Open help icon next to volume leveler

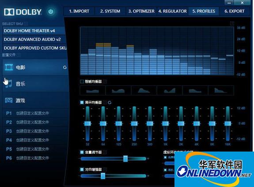click(105, 152)
